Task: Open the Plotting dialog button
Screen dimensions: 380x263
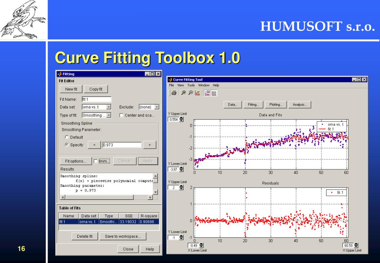Action: (276, 105)
